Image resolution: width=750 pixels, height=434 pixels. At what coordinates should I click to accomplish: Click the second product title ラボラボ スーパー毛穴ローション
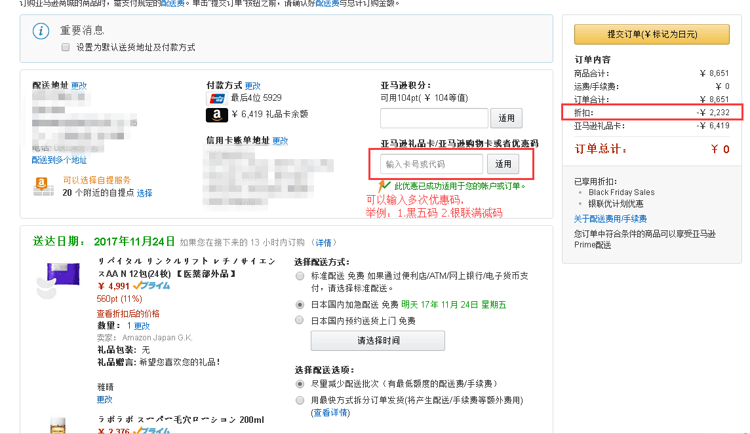point(181,420)
